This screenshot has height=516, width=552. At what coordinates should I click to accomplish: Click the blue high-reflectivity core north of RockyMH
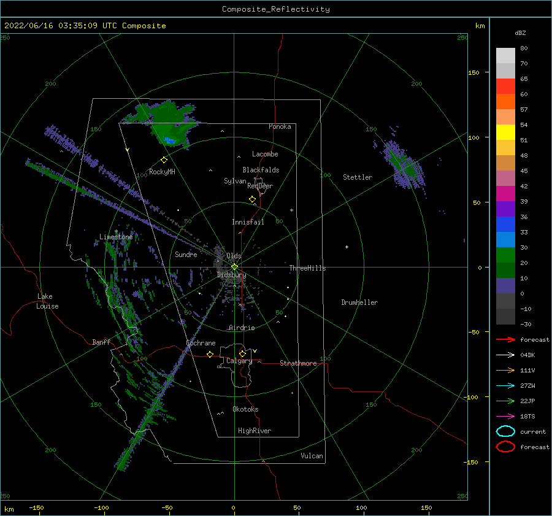tap(170, 141)
